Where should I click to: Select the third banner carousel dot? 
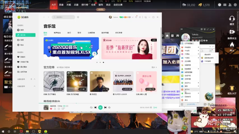point(103,62)
